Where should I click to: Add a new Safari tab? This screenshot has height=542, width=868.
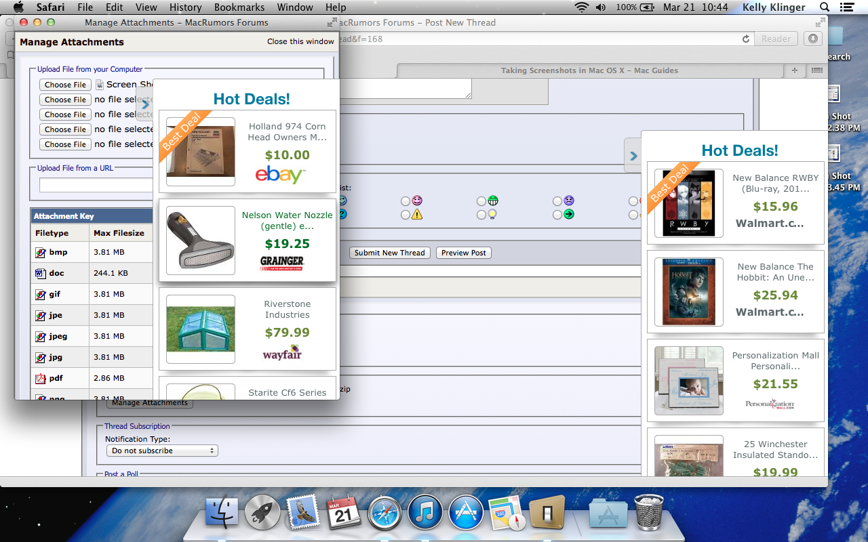795,70
